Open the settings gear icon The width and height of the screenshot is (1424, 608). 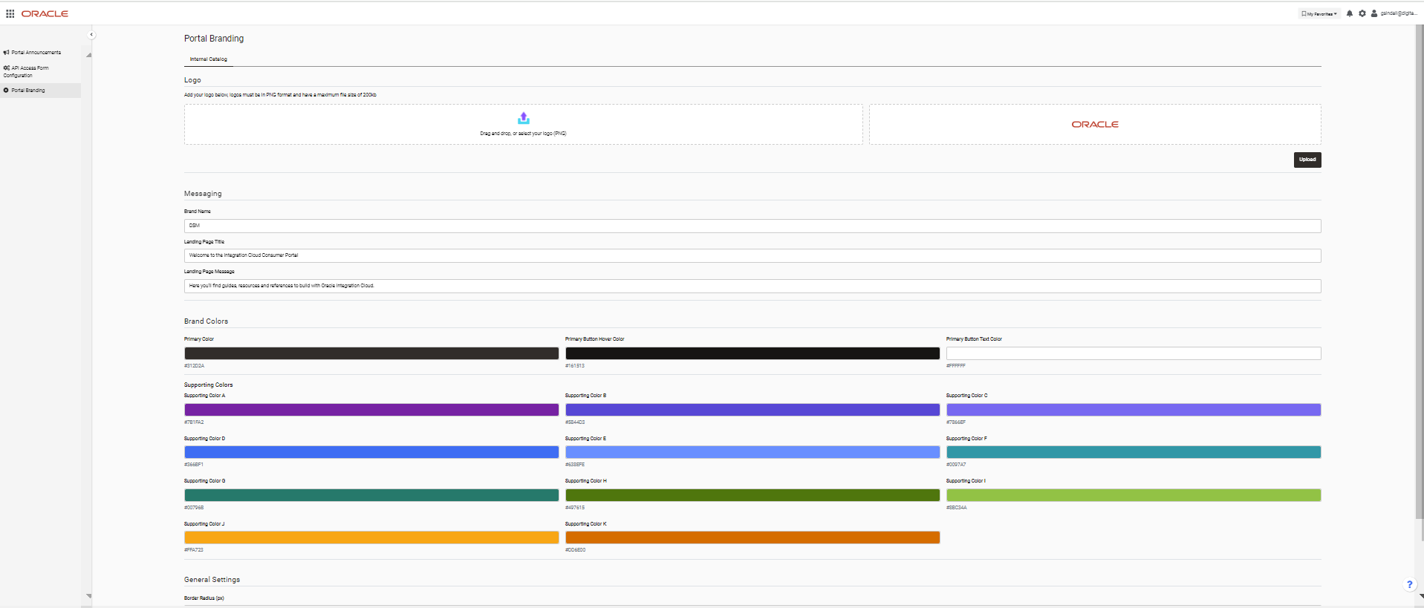(1362, 13)
